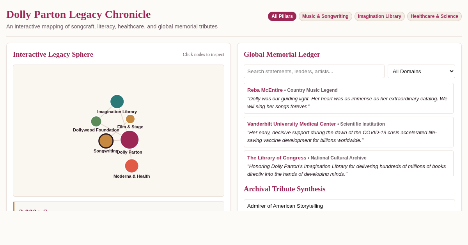Filter by Imagination Library pillar

click(x=379, y=16)
